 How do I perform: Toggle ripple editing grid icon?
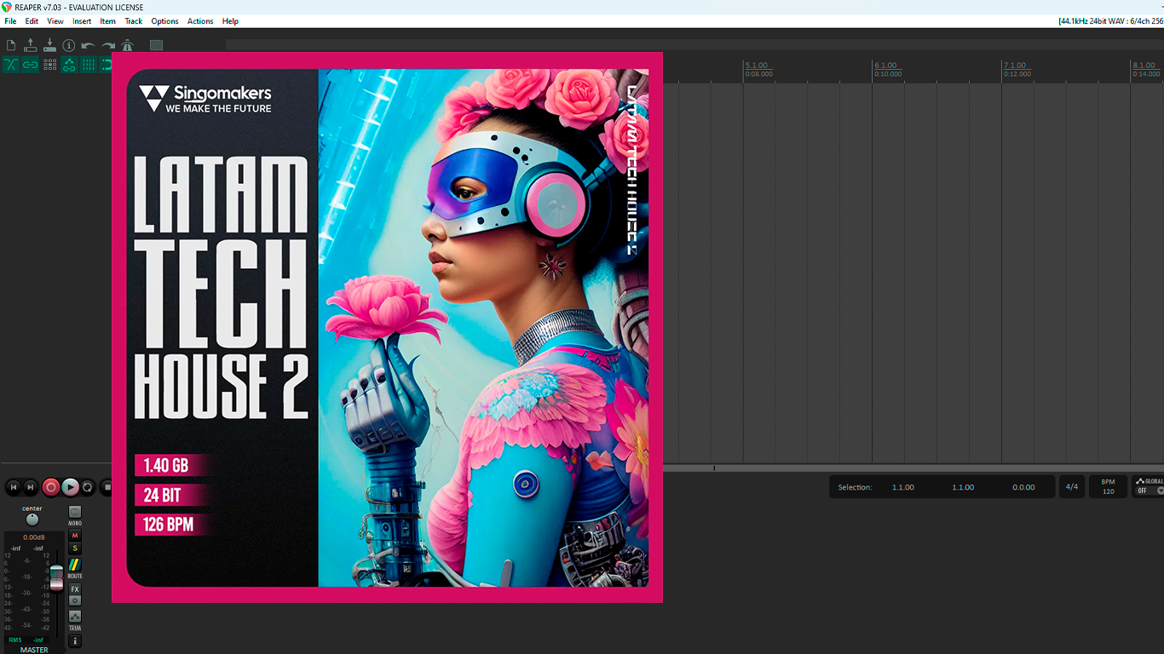point(49,65)
